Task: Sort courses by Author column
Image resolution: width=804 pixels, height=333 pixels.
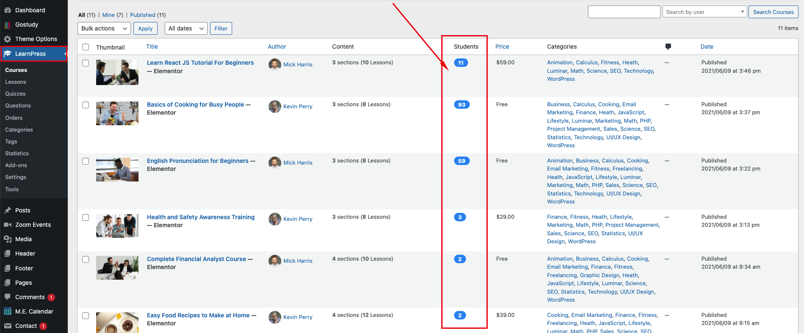Action: pos(277,47)
